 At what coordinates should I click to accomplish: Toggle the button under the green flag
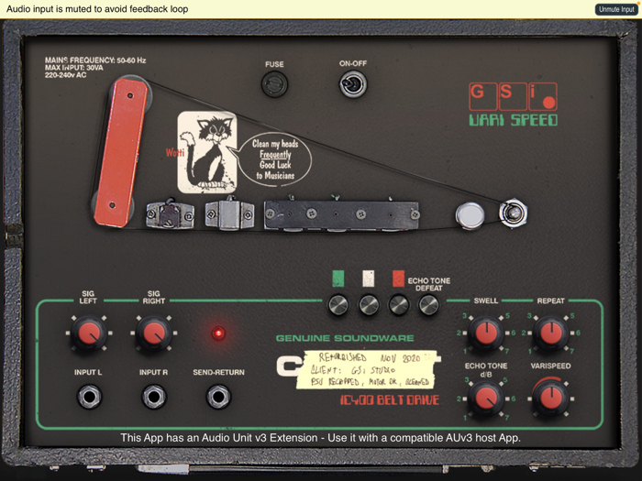click(338, 305)
